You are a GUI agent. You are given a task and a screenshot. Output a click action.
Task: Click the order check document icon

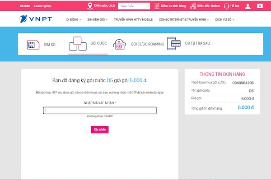point(157,6)
